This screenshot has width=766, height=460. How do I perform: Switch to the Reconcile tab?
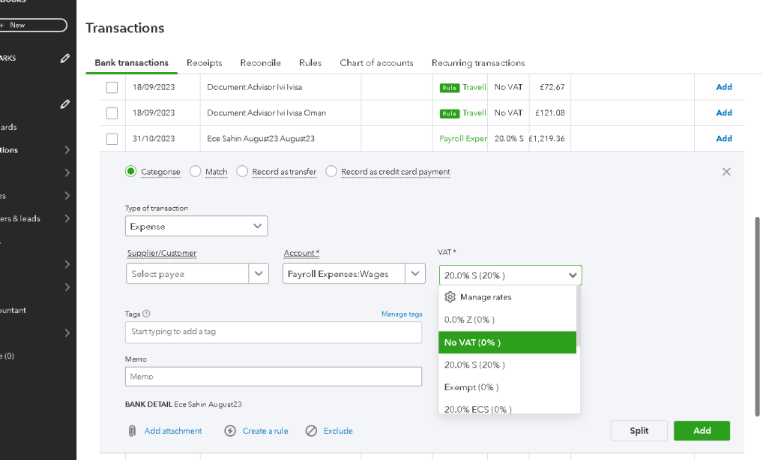[260, 62]
